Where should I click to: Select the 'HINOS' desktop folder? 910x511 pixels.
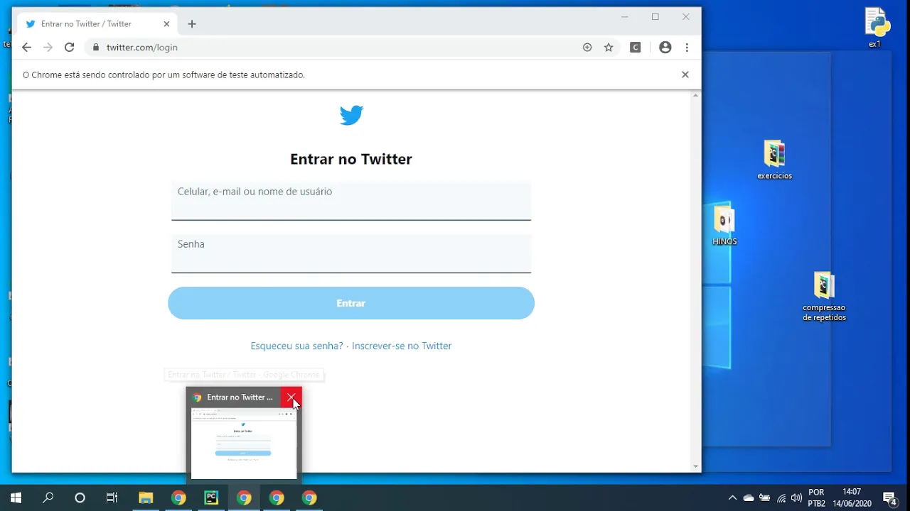point(724,226)
